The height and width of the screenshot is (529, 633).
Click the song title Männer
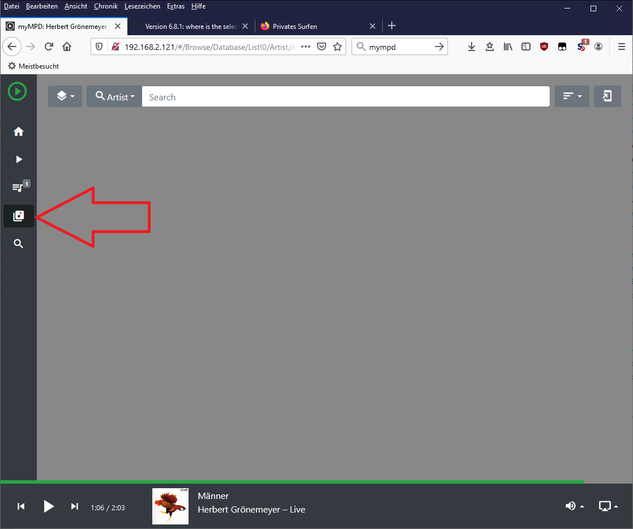(x=213, y=496)
